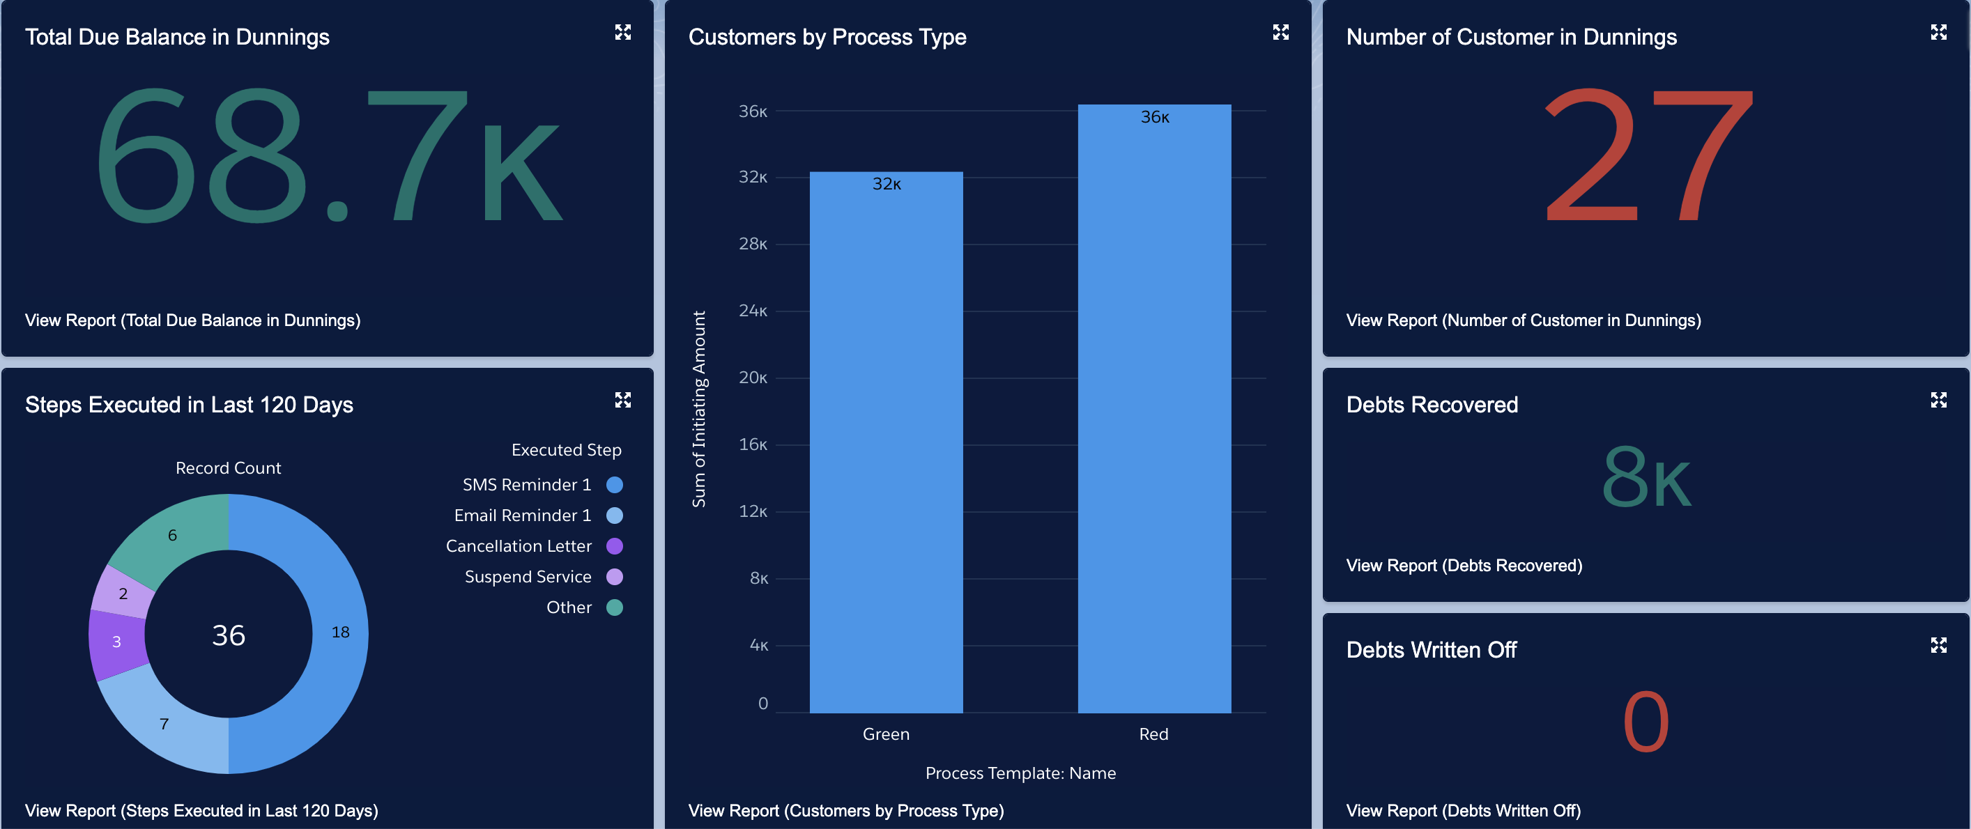Expand the Number of Customer in Dunnings widget
The image size is (1971, 829).
coord(1938,32)
